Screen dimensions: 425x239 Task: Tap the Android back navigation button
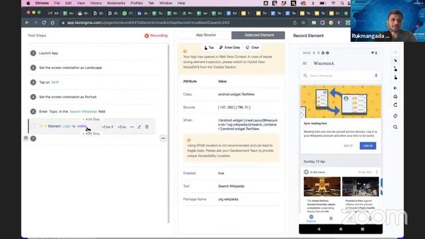[x=319, y=229]
